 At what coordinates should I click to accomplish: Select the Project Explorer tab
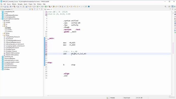[x=6, y=9]
